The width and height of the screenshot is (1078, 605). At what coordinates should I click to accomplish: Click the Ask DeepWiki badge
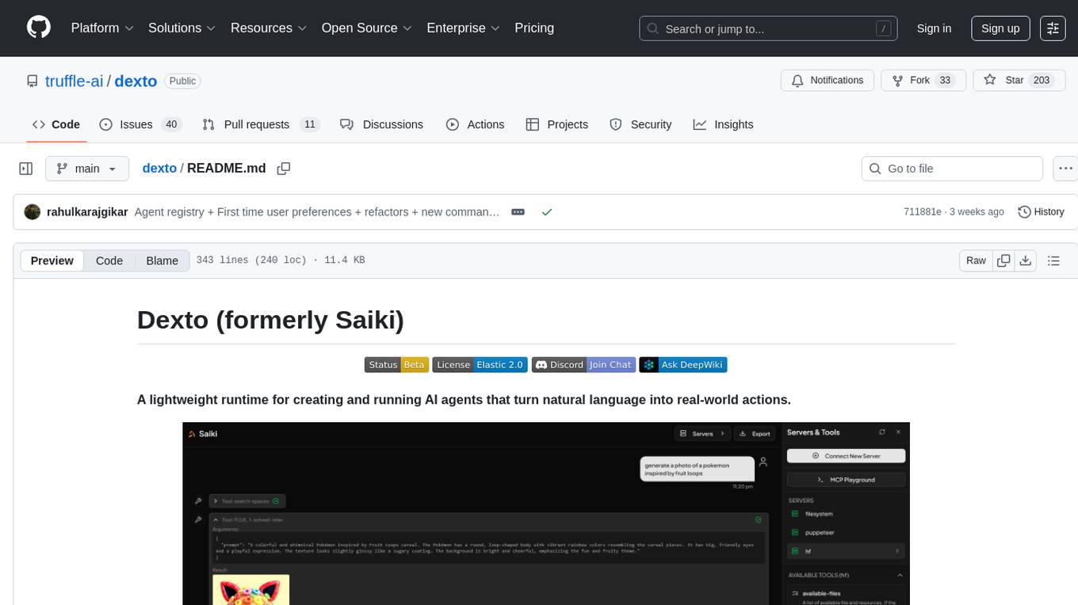coord(683,364)
